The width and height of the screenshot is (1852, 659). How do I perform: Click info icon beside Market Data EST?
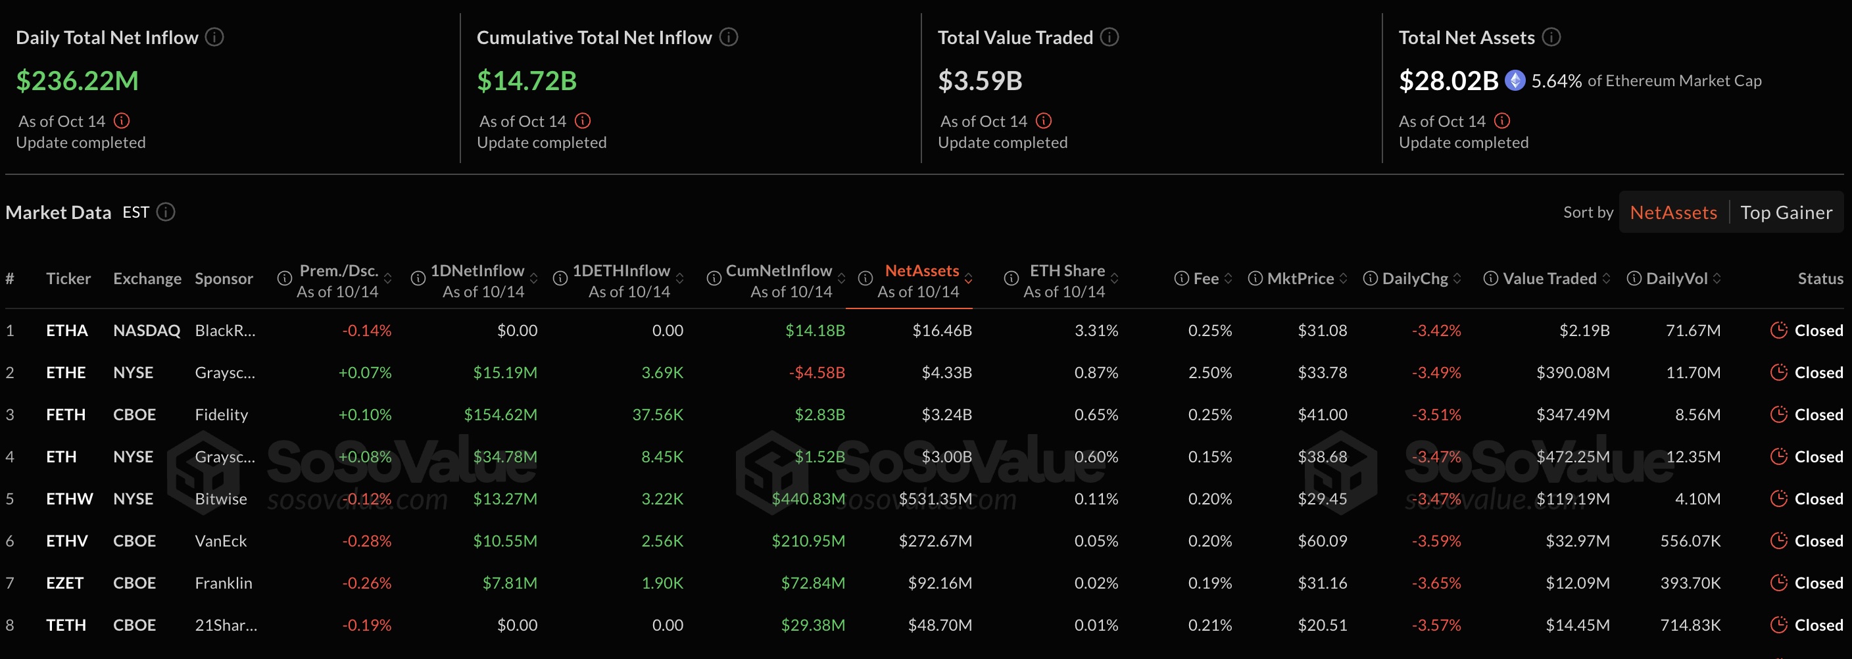[x=166, y=212]
